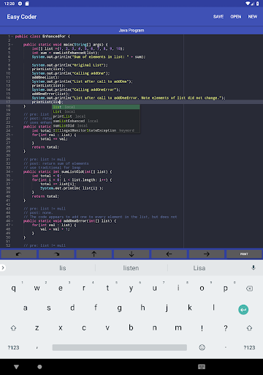Move the cursor left with the left-arrow button
The image size is (263, 375).
tap(169, 254)
